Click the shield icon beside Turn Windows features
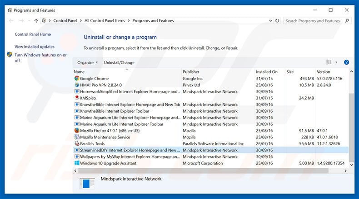359x199 pixels. pos(10,55)
